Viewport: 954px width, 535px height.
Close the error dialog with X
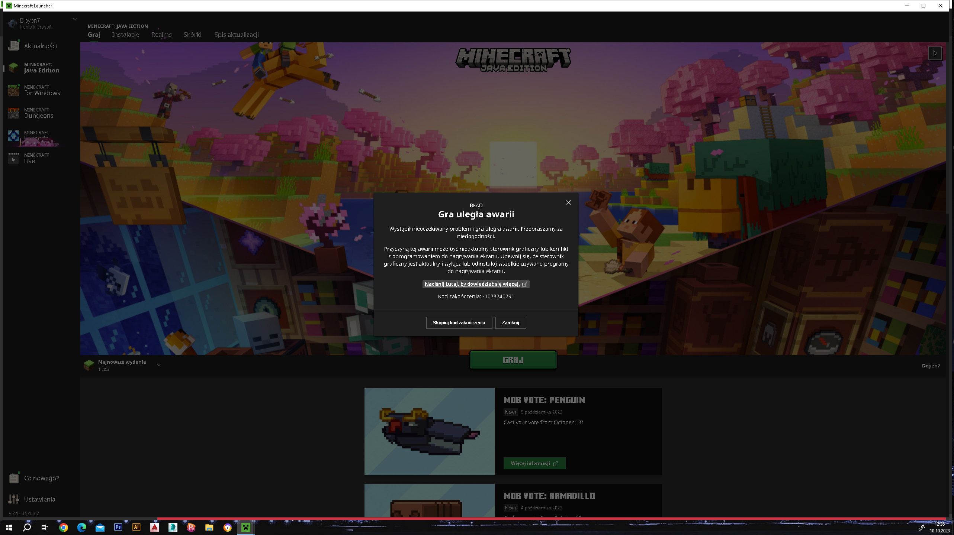568,202
